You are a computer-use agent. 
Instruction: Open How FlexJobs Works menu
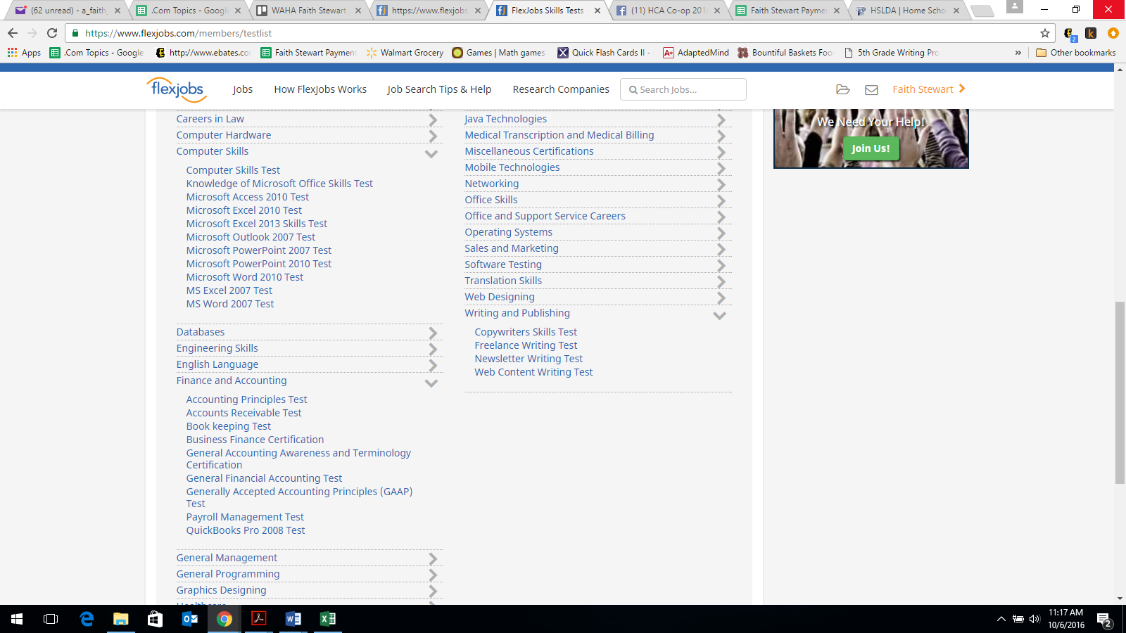click(x=320, y=89)
